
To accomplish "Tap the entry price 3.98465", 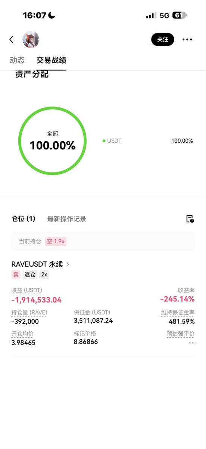I will (24, 343).
